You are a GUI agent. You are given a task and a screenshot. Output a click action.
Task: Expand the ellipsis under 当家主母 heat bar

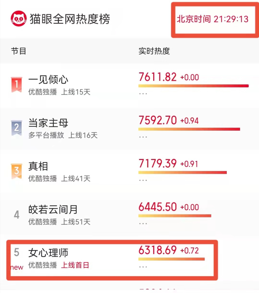(x=143, y=137)
